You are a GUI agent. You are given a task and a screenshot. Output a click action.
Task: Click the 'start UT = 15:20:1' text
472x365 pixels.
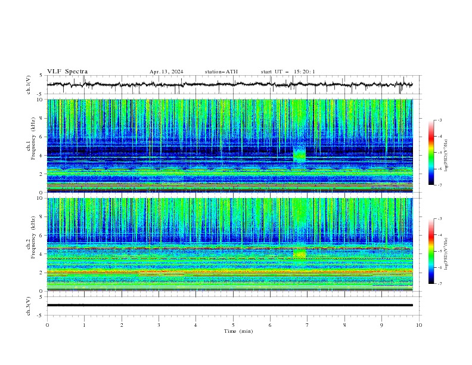(288, 72)
